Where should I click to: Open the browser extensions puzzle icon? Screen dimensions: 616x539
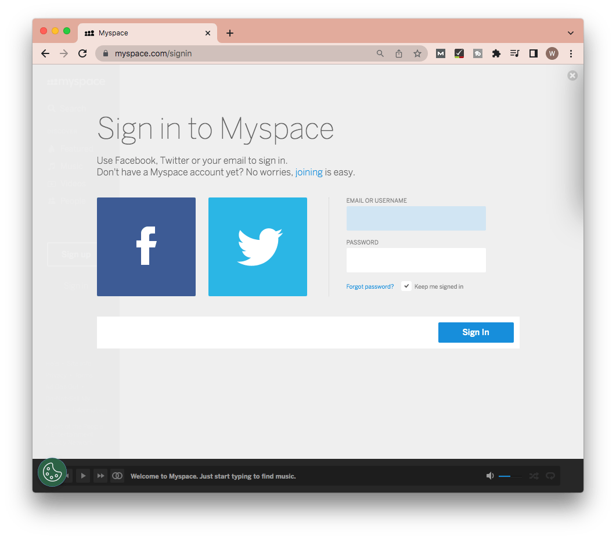496,53
